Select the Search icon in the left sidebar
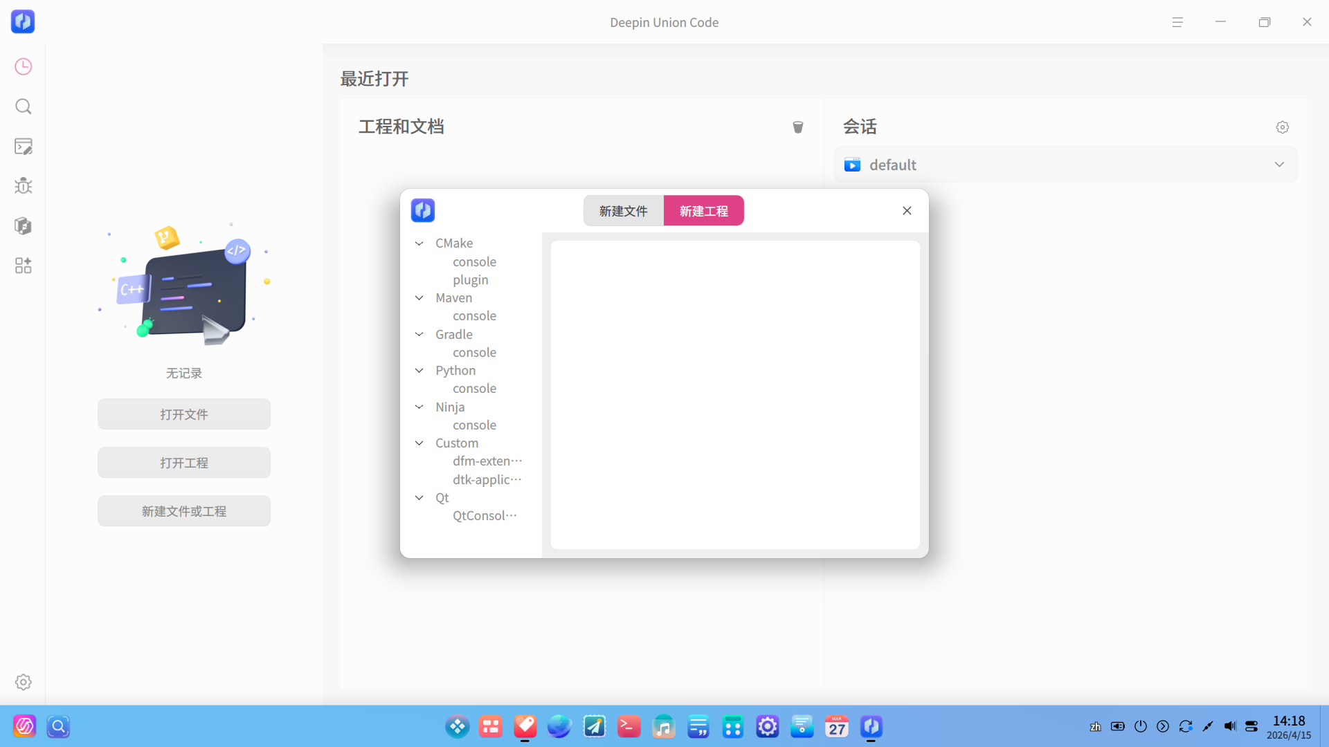This screenshot has width=1329, height=747. [x=23, y=107]
